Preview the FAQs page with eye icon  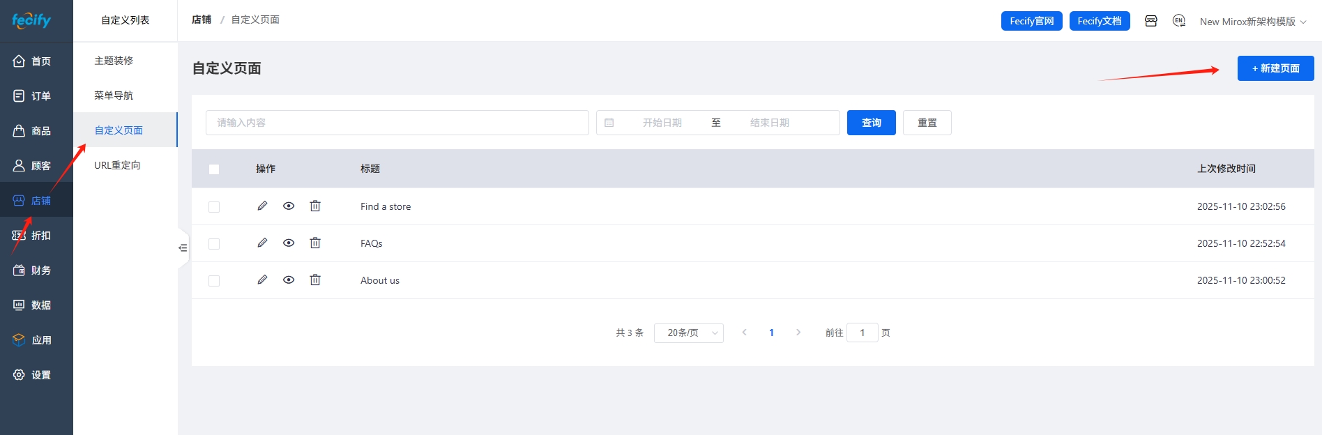click(x=289, y=243)
